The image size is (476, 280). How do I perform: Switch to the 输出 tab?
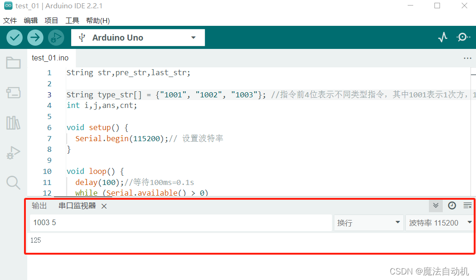39,206
